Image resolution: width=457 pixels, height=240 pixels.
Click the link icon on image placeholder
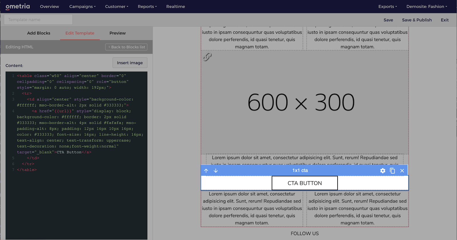tap(207, 57)
